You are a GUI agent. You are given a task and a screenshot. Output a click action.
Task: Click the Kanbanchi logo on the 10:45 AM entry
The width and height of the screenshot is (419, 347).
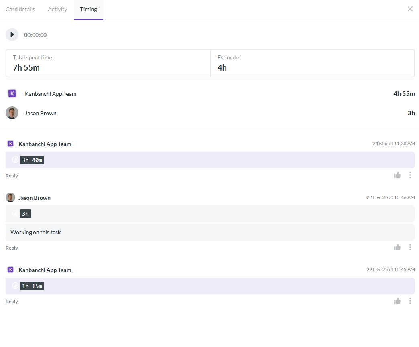tap(10, 270)
